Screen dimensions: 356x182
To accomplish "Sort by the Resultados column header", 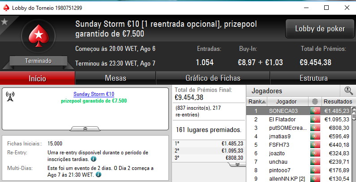I will tap(338, 102).
